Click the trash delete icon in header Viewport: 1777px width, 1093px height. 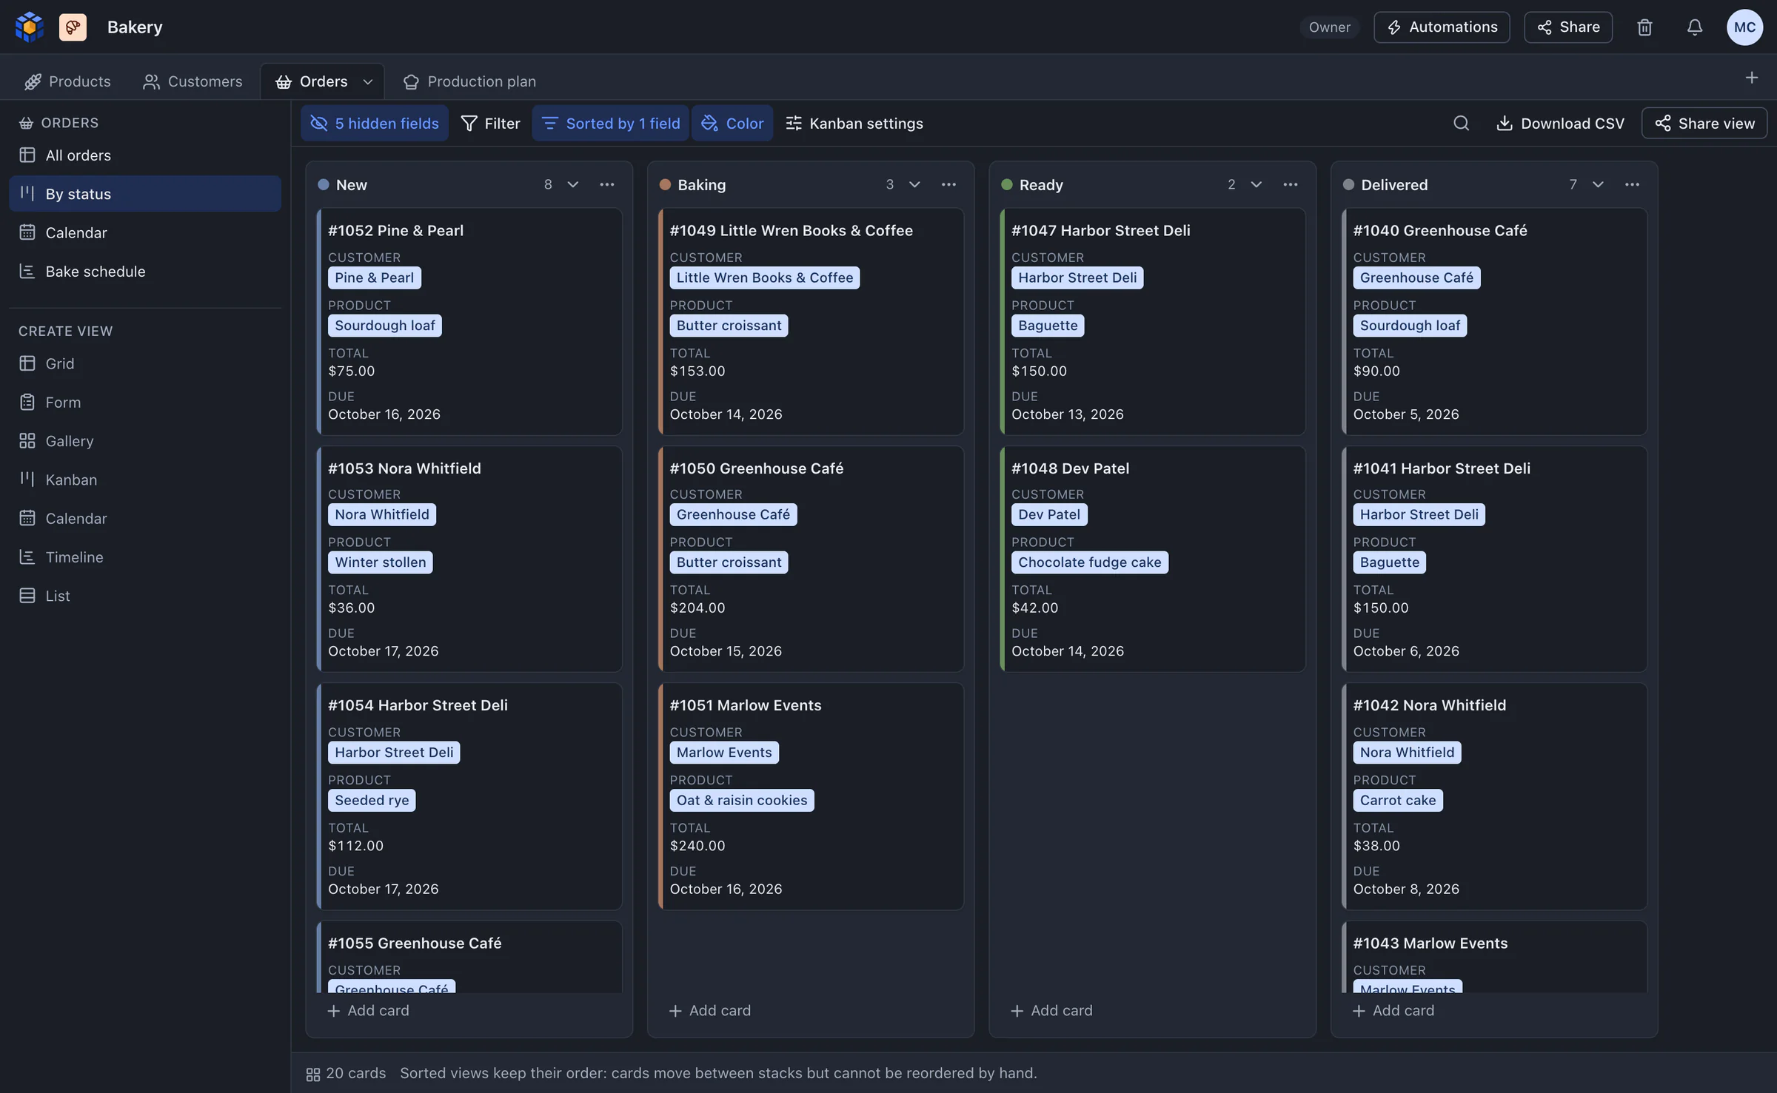[x=1644, y=27]
